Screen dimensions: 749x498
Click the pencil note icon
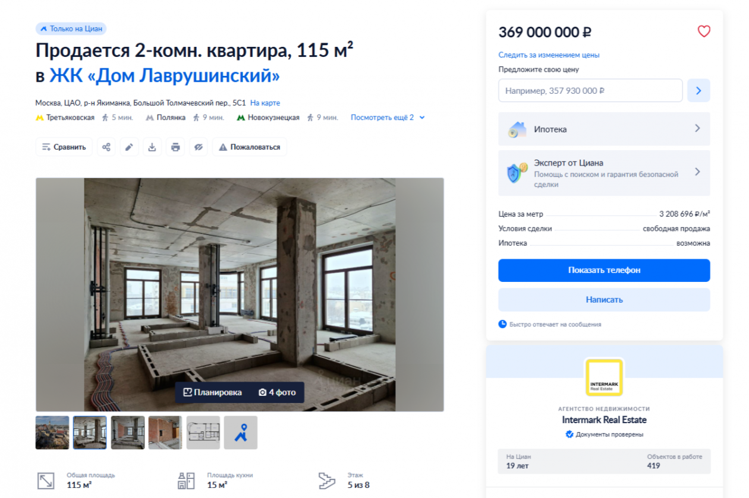tap(129, 147)
